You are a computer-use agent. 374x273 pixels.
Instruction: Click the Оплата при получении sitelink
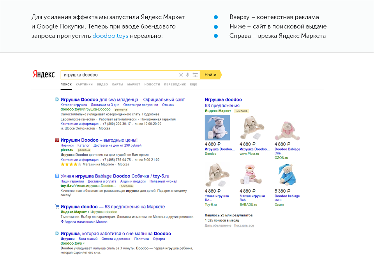pyautogui.click(x=141, y=105)
